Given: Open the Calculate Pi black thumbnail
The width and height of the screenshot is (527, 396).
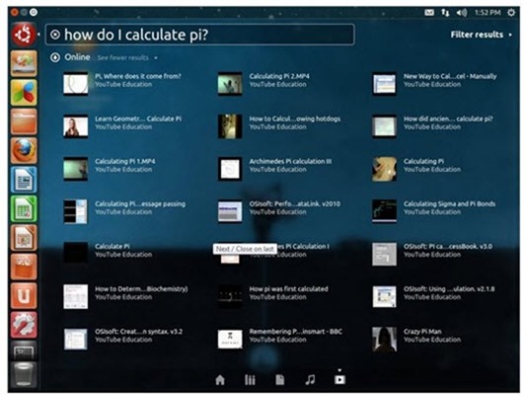Looking at the screenshot, I should tap(76, 254).
